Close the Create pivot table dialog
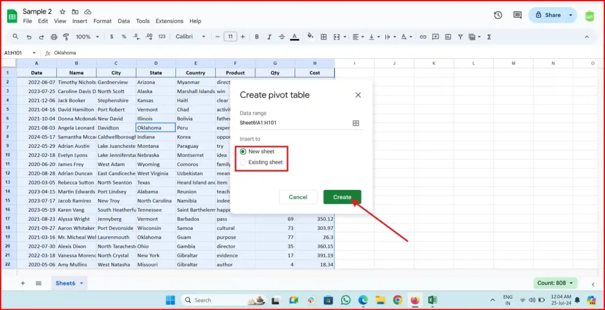 tap(358, 95)
